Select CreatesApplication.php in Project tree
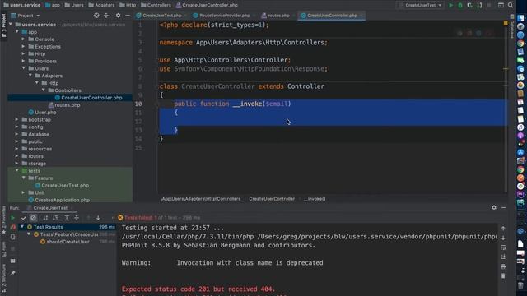This screenshot has width=527, height=296. tap(63, 200)
